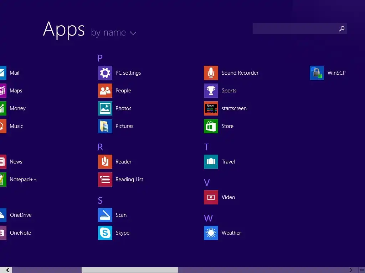Select the letter R group header

click(x=100, y=147)
